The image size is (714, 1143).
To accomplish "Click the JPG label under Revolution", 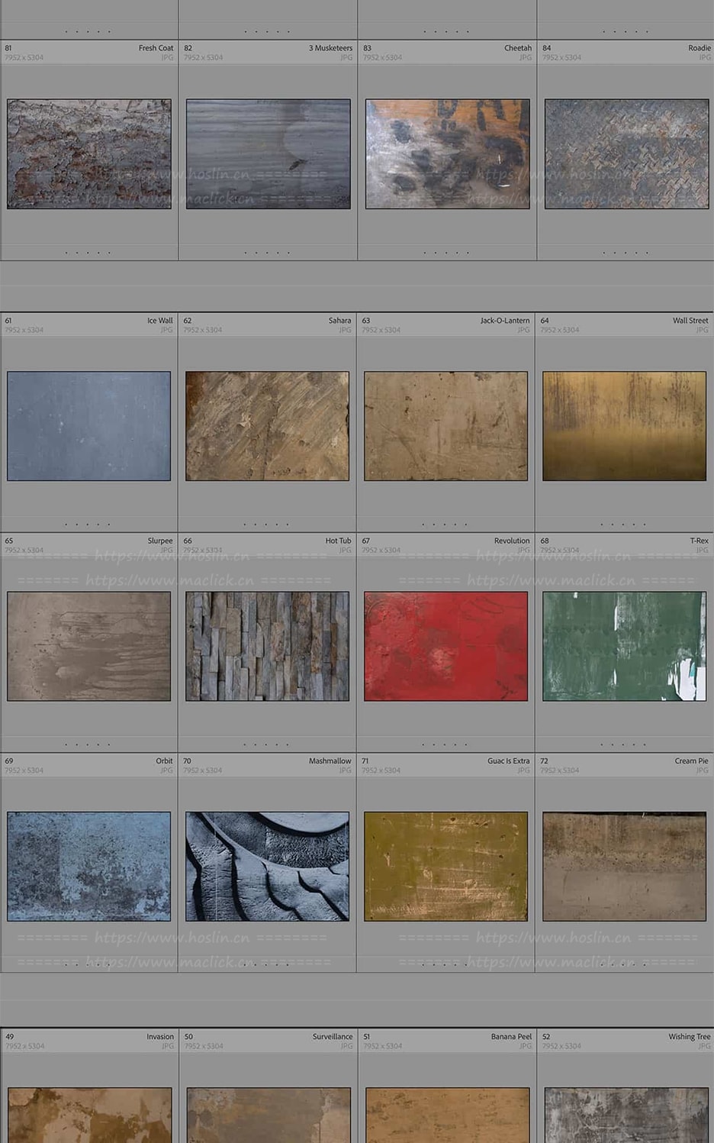I will click(523, 551).
